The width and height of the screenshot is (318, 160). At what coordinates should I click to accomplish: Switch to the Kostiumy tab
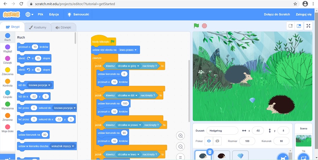coord(37,27)
